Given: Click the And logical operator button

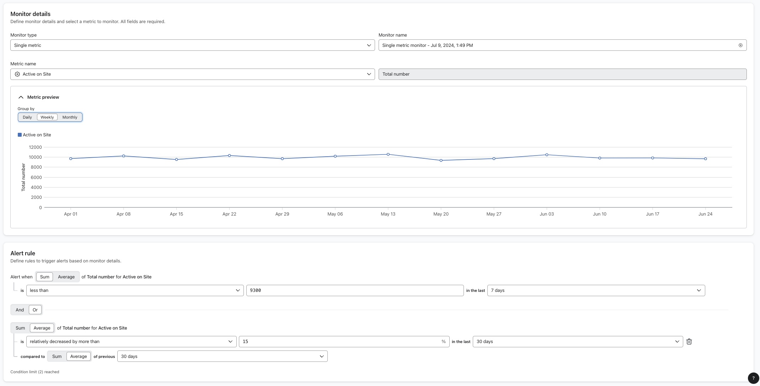Looking at the screenshot, I should coord(20,309).
